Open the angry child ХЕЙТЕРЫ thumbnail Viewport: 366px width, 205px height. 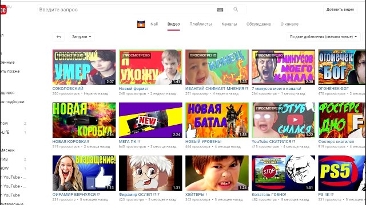click(217, 173)
